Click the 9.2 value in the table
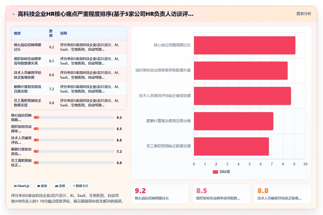 click(51, 47)
